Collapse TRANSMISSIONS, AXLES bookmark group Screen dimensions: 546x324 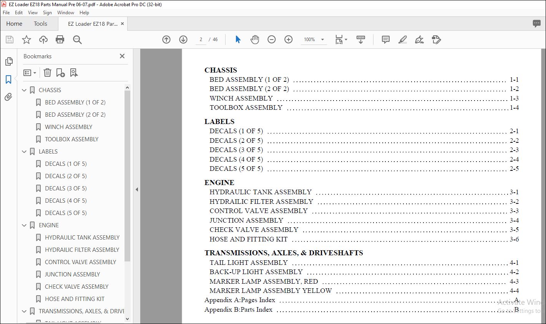click(x=24, y=311)
